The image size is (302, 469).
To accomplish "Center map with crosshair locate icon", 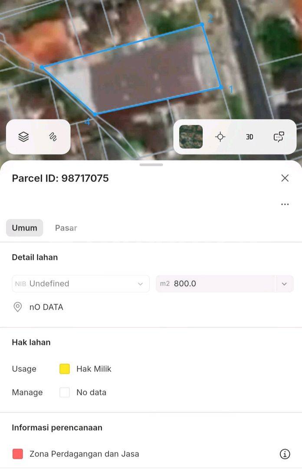I will tap(220, 137).
